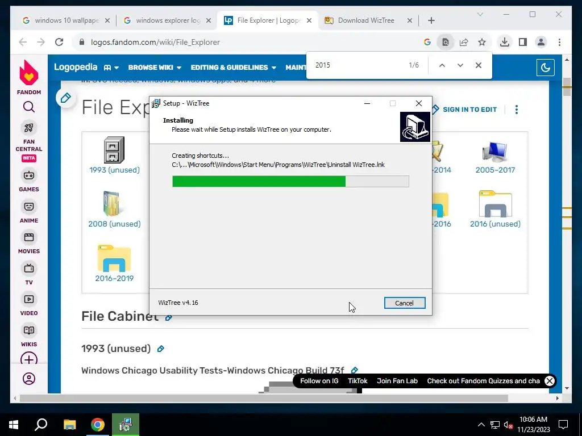
Task: Reload the current page
Action: 59,42
